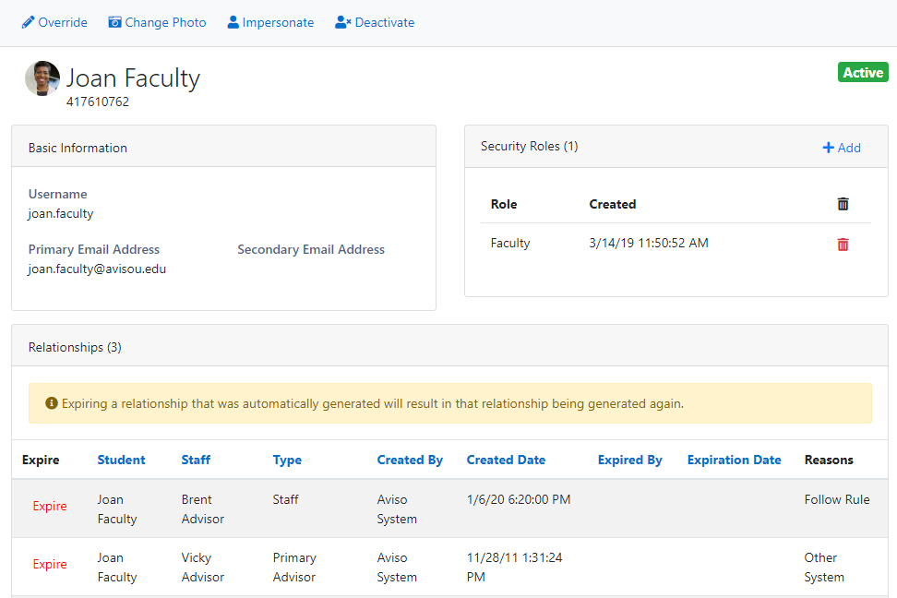Click the Expire column header
The height and width of the screenshot is (598, 897).
[41, 460]
